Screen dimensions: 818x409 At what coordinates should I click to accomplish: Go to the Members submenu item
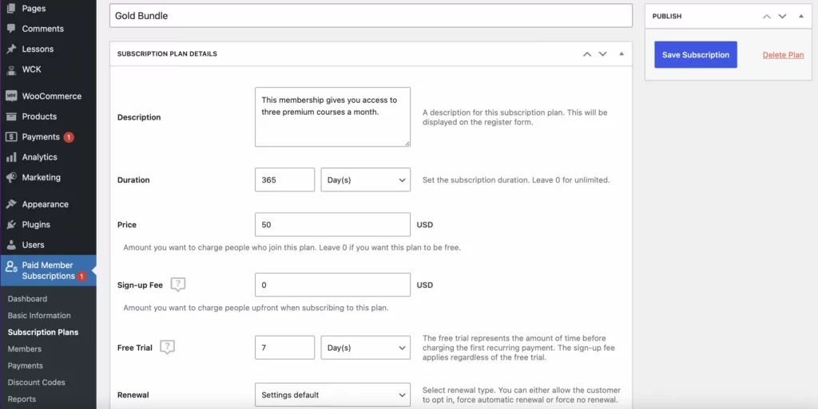25,348
